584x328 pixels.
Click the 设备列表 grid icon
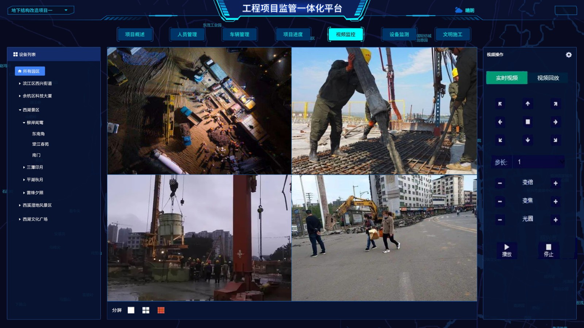pos(15,54)
